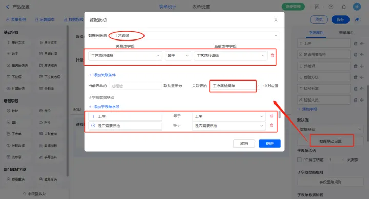369x199 pixels.
Task: Open the 关联表字段 dropdown 工艺路线编码
Action: 125,56
